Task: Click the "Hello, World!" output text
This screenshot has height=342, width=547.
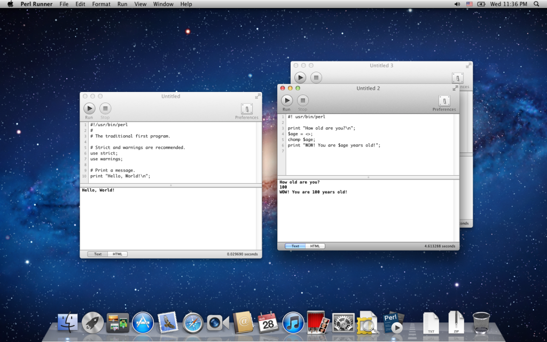Action: pos(98,190)
